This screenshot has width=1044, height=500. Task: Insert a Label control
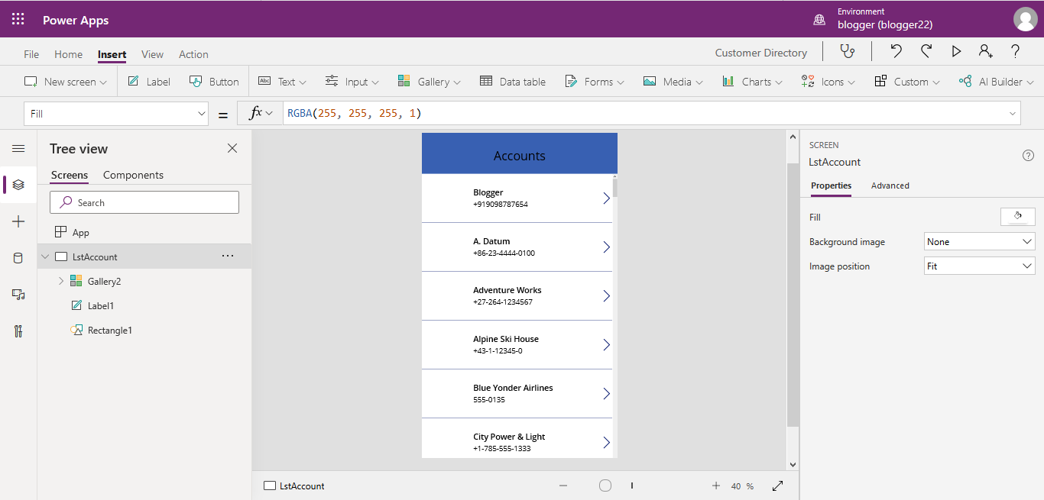[149, 82]
